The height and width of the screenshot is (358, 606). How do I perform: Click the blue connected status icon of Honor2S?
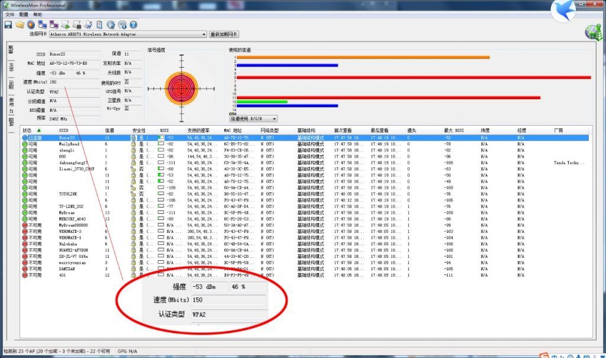(x=25, y=138)
